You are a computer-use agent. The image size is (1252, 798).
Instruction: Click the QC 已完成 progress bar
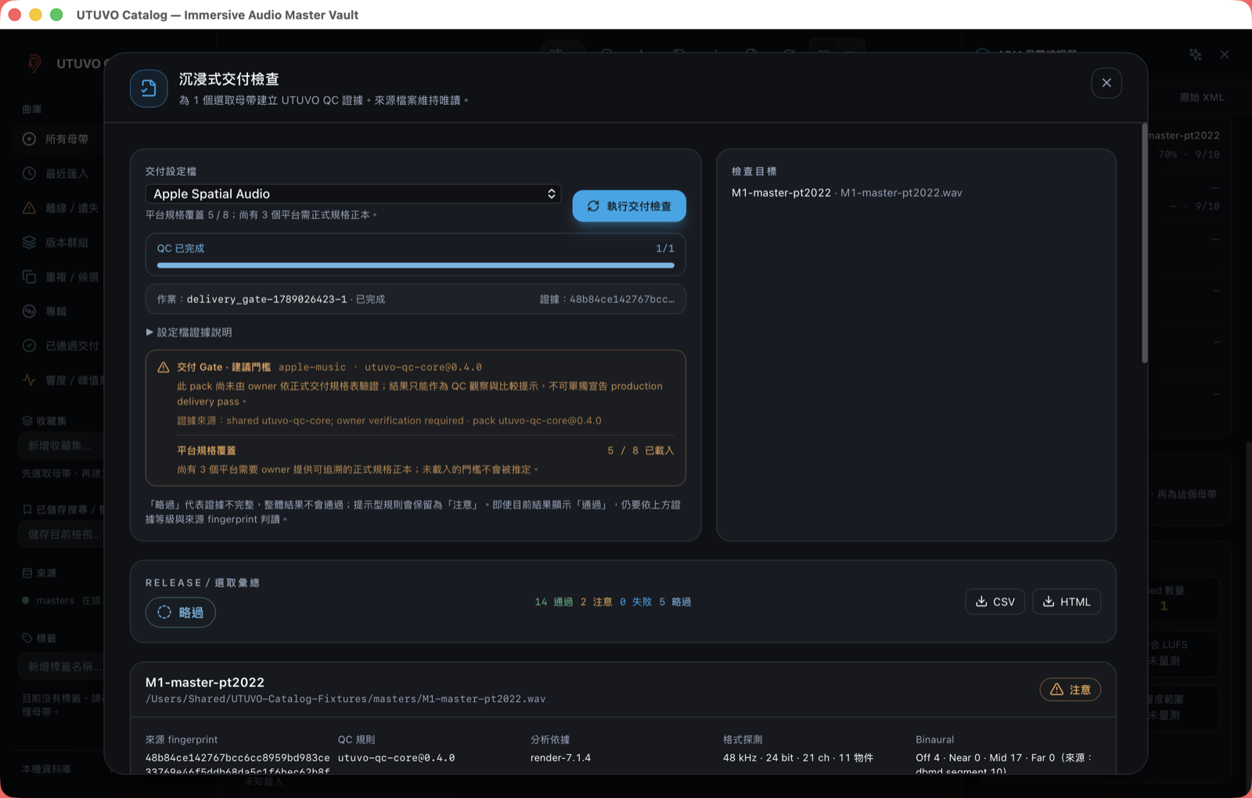(x=416, y=265)
